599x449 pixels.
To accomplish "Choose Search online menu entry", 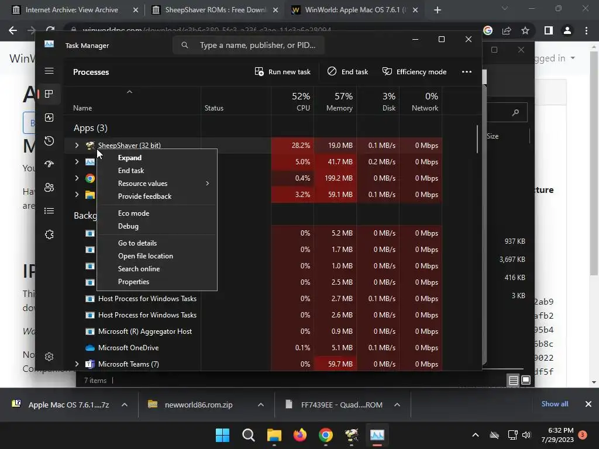I will pos(157,269).
